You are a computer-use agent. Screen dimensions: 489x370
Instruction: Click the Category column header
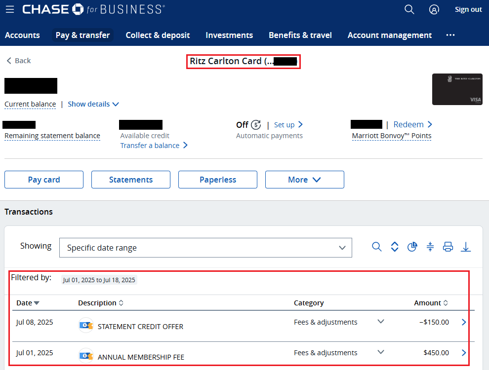pyautogui.click(x=309, y=303)
